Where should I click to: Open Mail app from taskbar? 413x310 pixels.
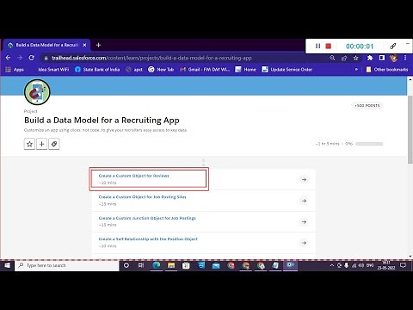pos(216,265)
